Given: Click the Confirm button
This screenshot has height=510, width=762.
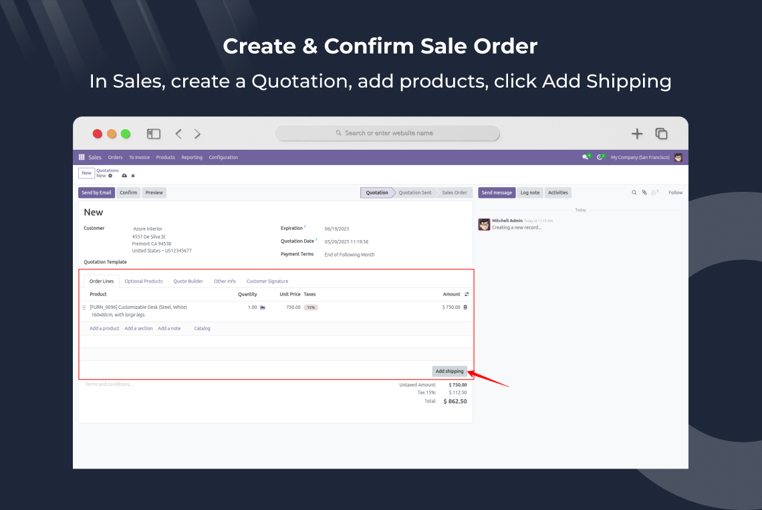Looking at the screenshot, I should coord(128,193).
